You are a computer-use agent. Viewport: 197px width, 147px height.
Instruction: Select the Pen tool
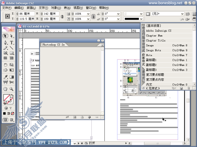[x=5, y=43]
